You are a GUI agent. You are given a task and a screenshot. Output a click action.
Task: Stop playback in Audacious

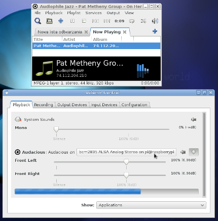click(x=84, y=21)
